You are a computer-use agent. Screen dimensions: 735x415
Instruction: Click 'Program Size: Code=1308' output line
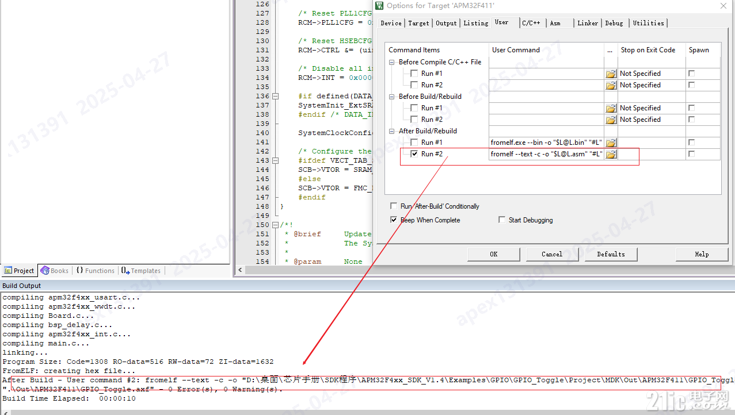pyautogui.click(x=138, y=362)
